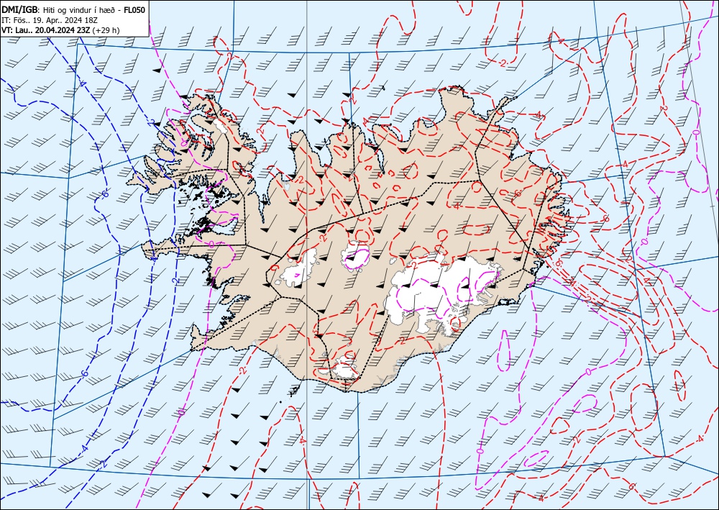Select the FL050 flight level label
Image resolution: width=719 pixels, height=510 pixels.
point(135,9)
